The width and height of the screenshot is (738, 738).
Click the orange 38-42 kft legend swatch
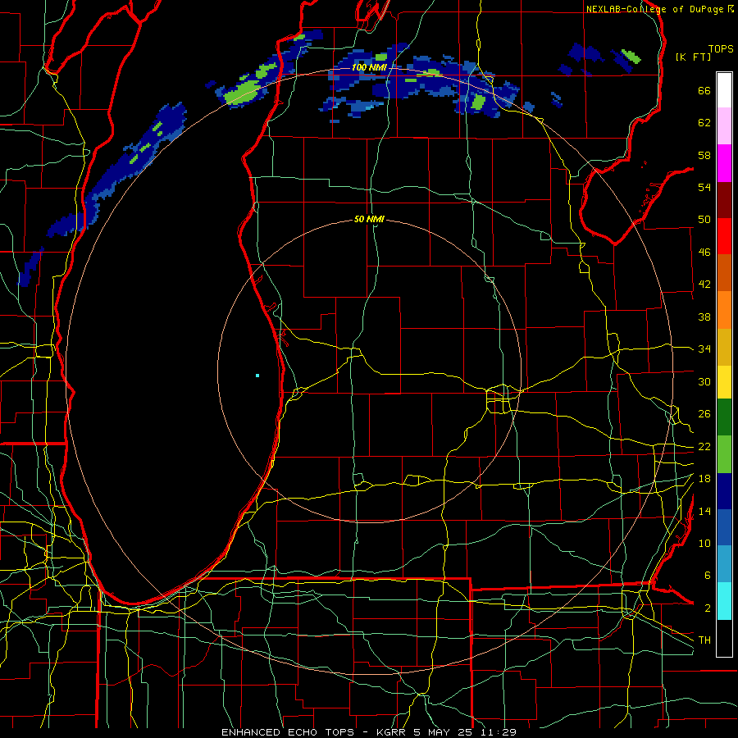coord(724,310)
